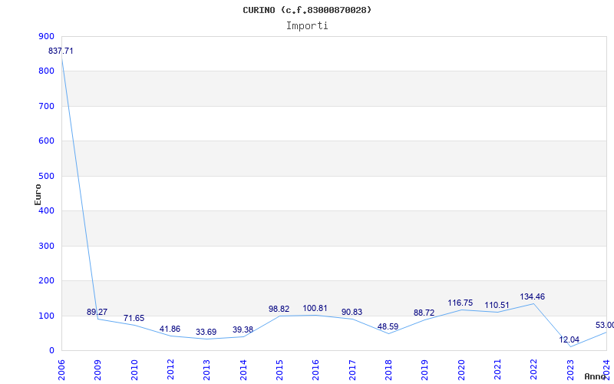
Task: Click the 2013 year axis label
Action: point(206,370)
